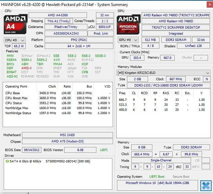Click the AMD A4 processor logo

point(15,24)
